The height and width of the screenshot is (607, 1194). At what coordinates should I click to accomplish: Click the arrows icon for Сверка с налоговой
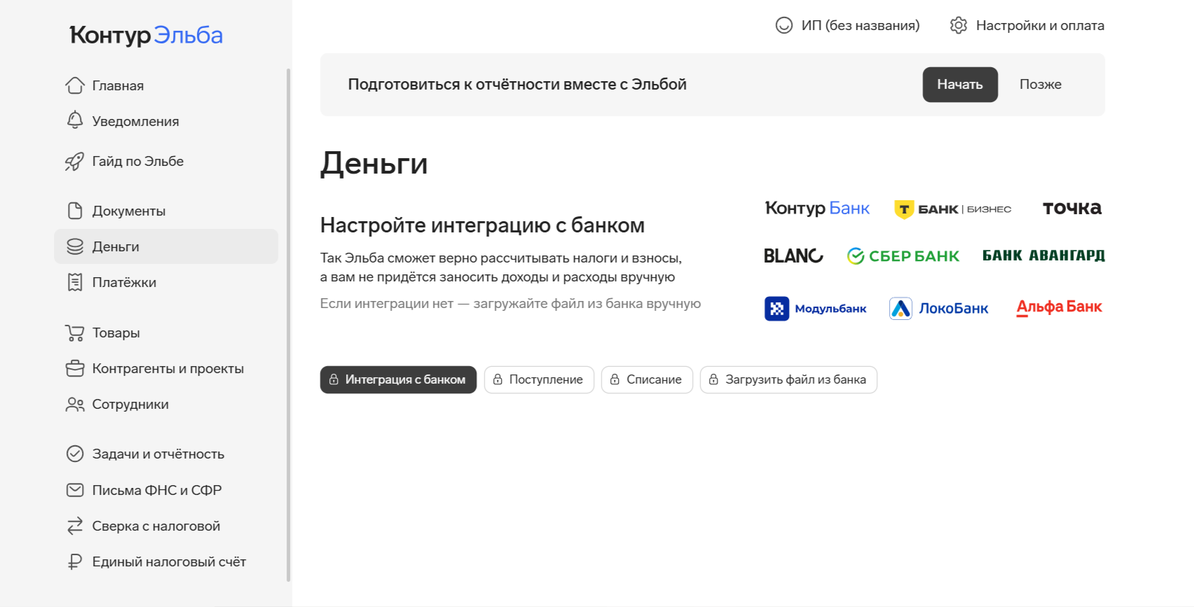coord(75,526)
